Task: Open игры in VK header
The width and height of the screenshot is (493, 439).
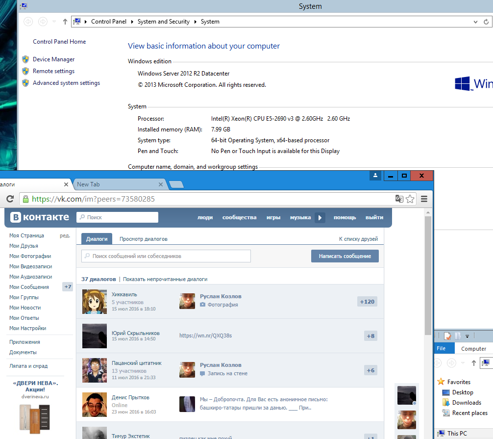Action: click(273, 217)
